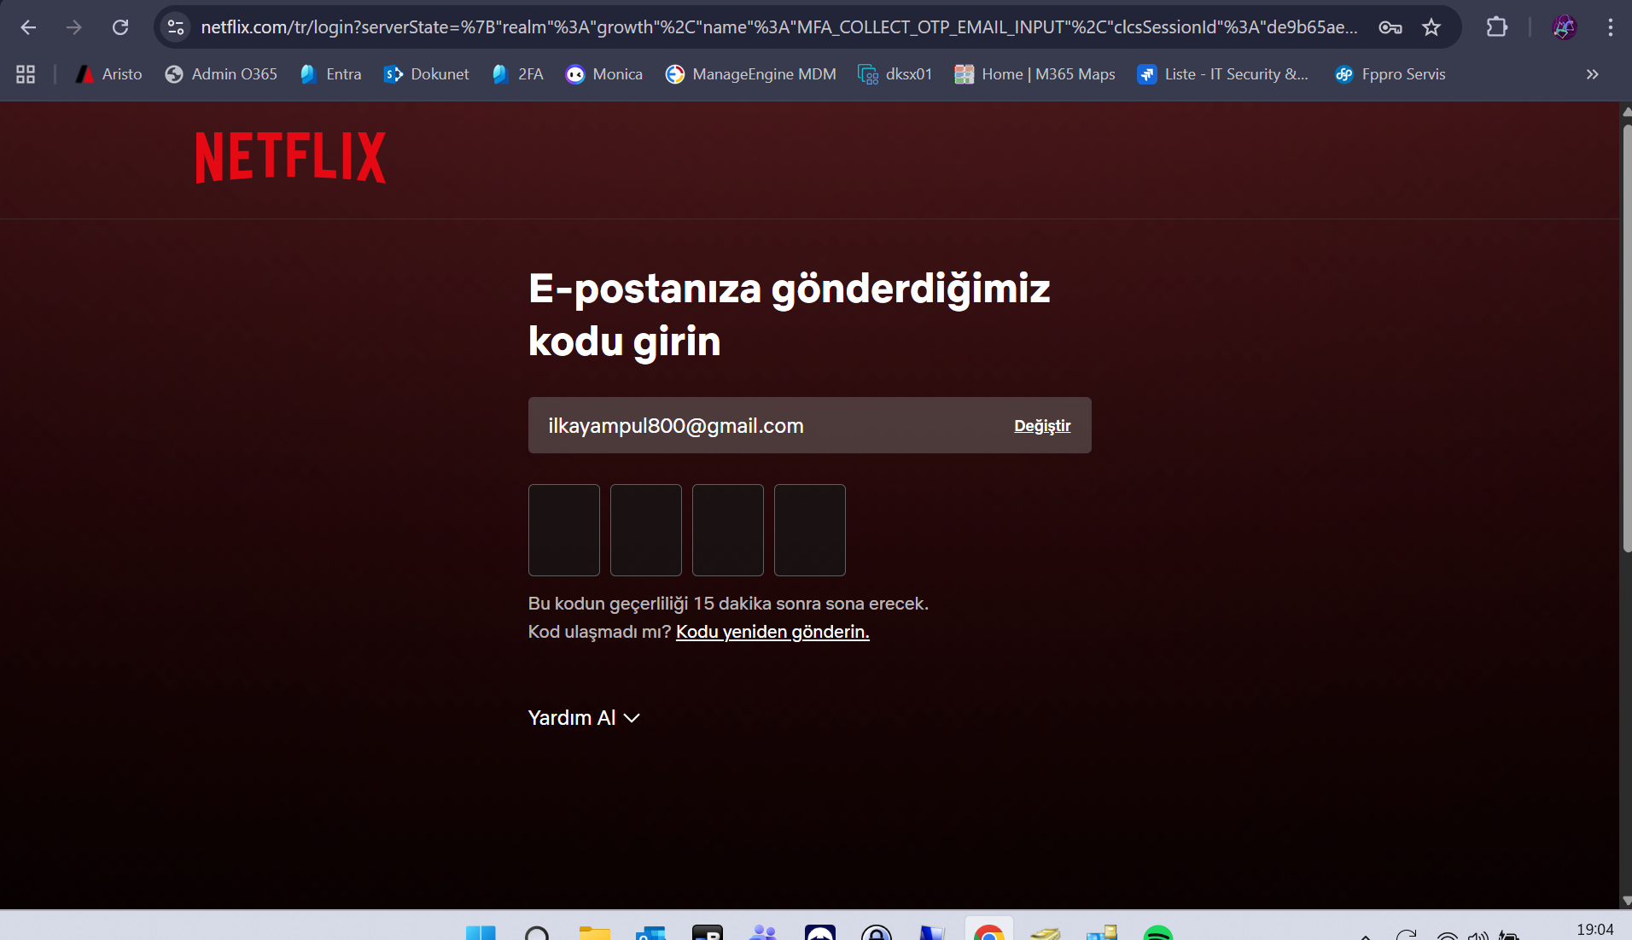Click the Değiştir link to change email

[x=1042, y=425]
